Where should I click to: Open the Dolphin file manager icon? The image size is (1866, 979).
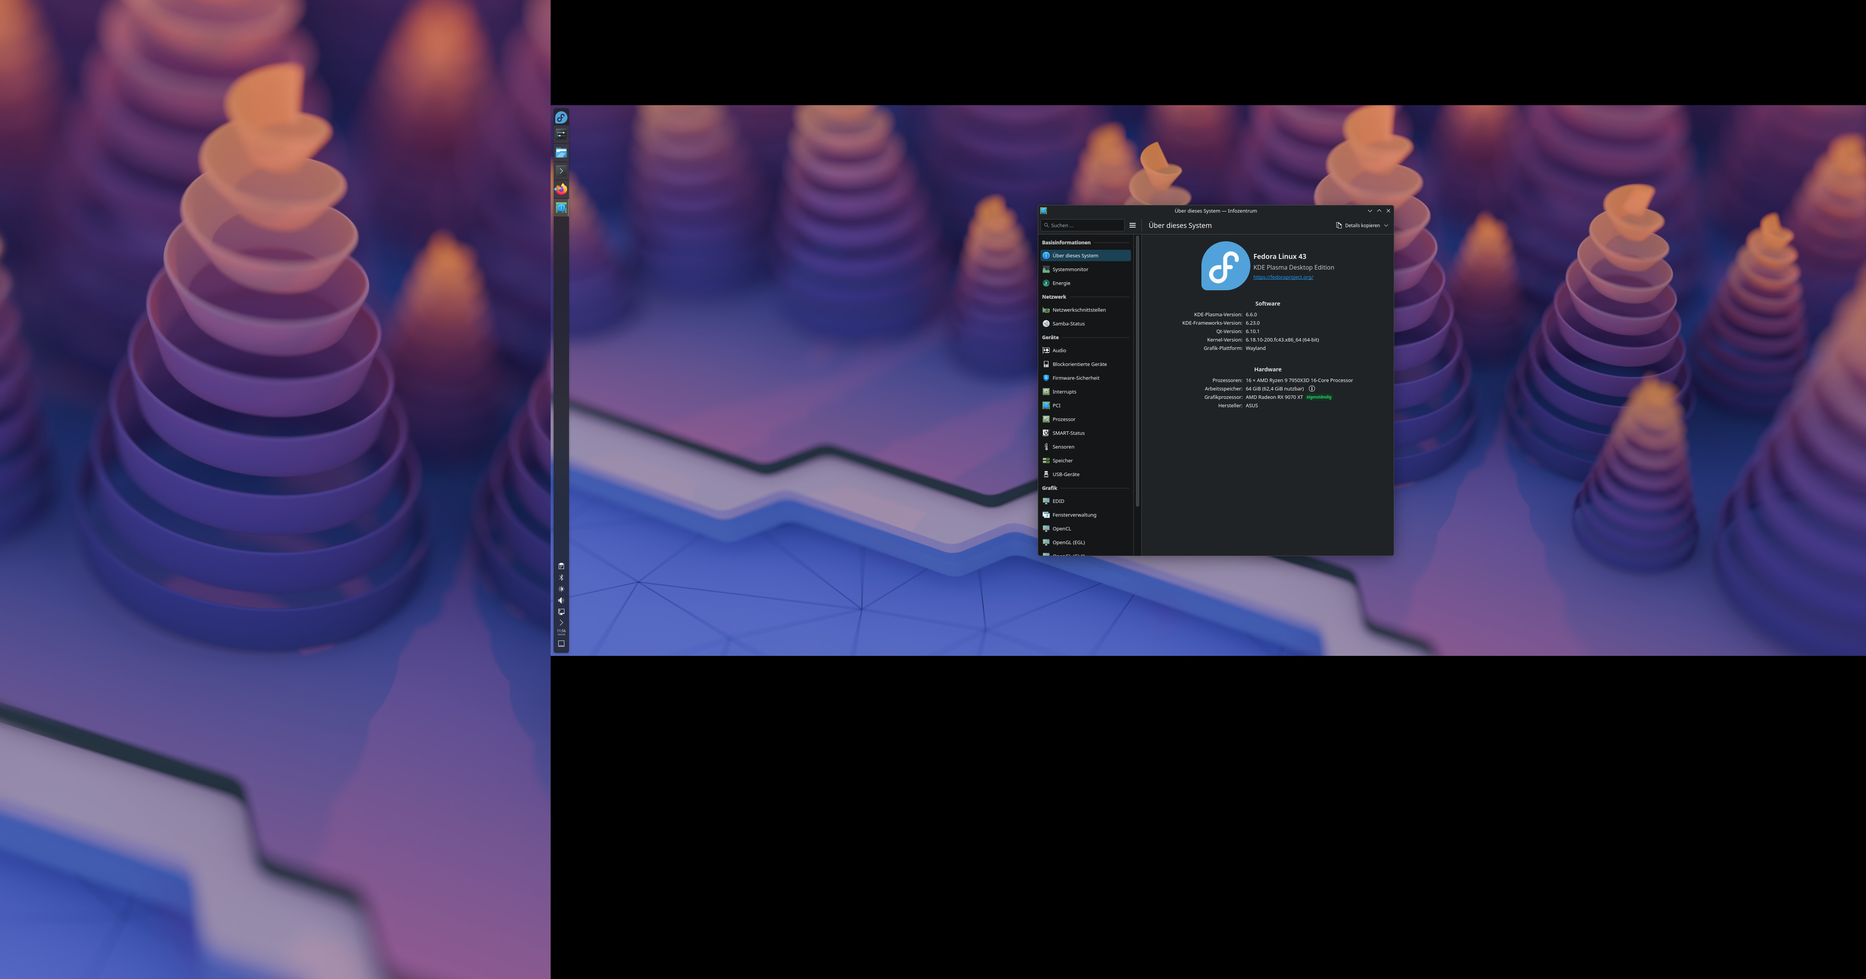tap(561, 153)
